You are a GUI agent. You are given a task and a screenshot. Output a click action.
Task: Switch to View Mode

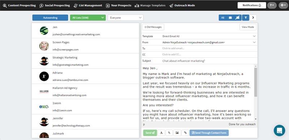[x=248, y=27]
